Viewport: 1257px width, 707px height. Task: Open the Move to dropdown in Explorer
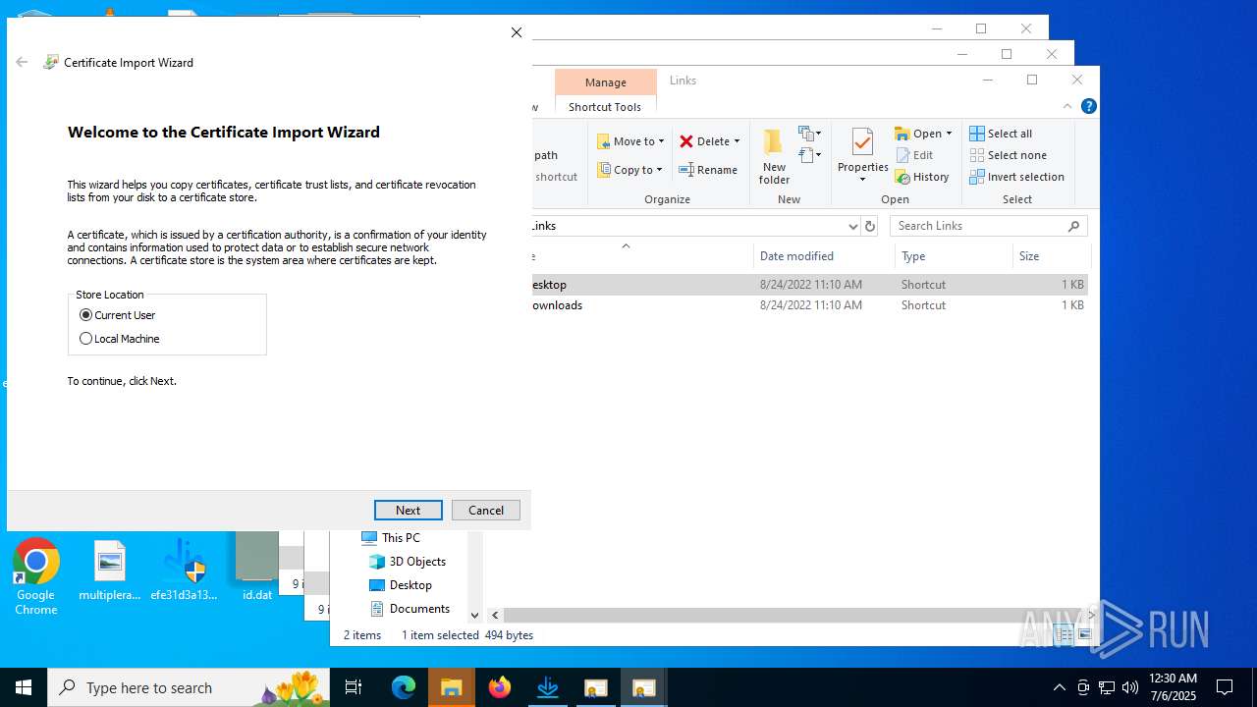tap(630, 141)
